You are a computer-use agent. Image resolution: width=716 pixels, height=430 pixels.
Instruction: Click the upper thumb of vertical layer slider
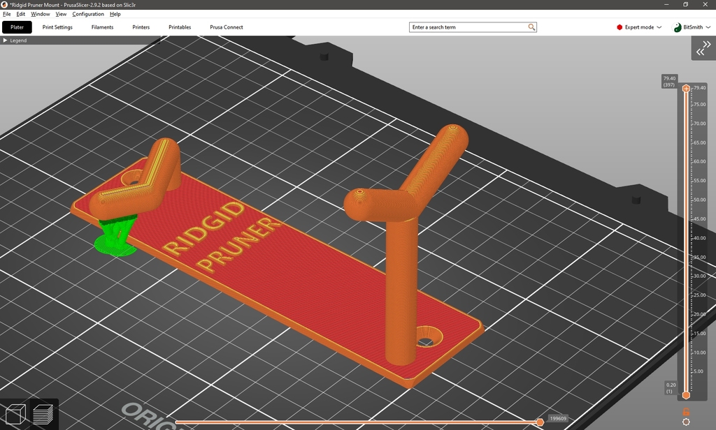click(x=686, y=89)
